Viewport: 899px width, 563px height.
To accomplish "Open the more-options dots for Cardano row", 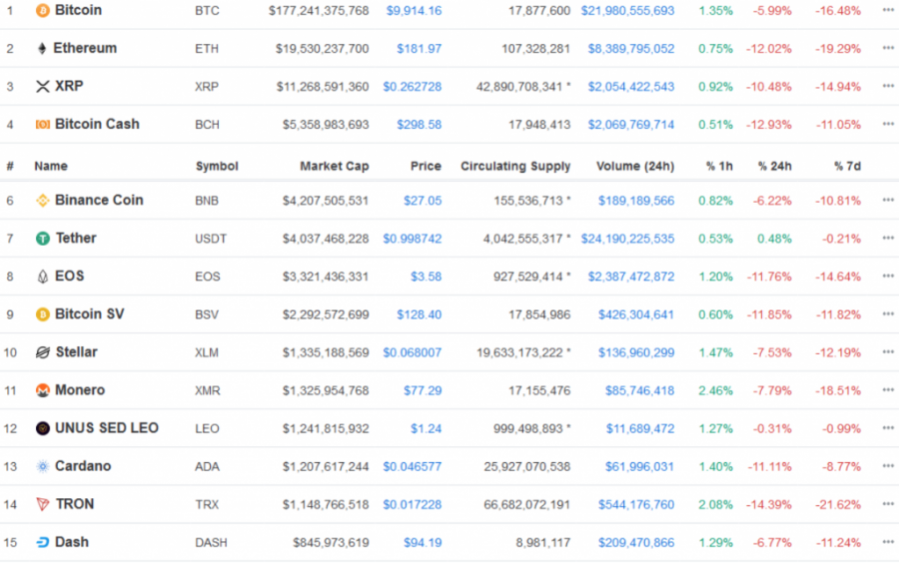I will coord(888,465).
